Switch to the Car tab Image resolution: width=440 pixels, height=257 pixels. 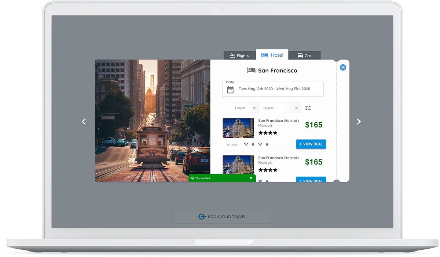(x=304, y=56)
